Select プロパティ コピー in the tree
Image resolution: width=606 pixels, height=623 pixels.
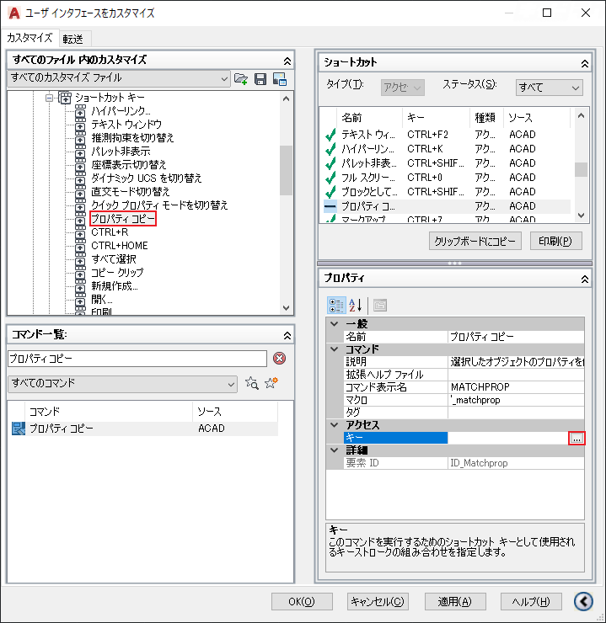click(x=123, y=219)
